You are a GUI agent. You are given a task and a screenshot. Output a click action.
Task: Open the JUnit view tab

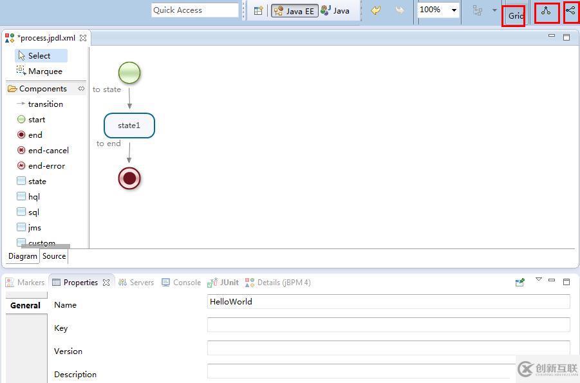click(x=223, y=283)
